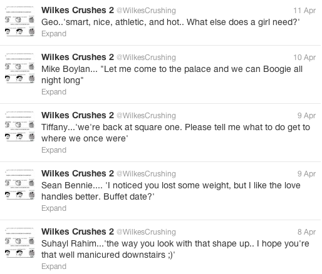Expand the Mike Boylan tweet
Image resolution: width=322 pixels, height=274 pixels.
coord(54,92)
